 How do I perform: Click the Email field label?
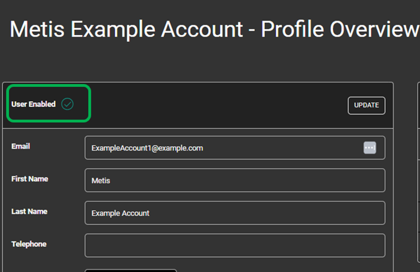(20, 146)
